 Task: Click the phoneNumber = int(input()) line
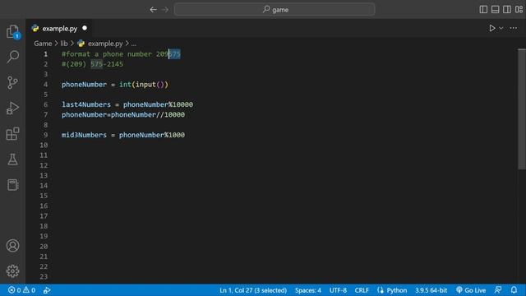[115, 85]
